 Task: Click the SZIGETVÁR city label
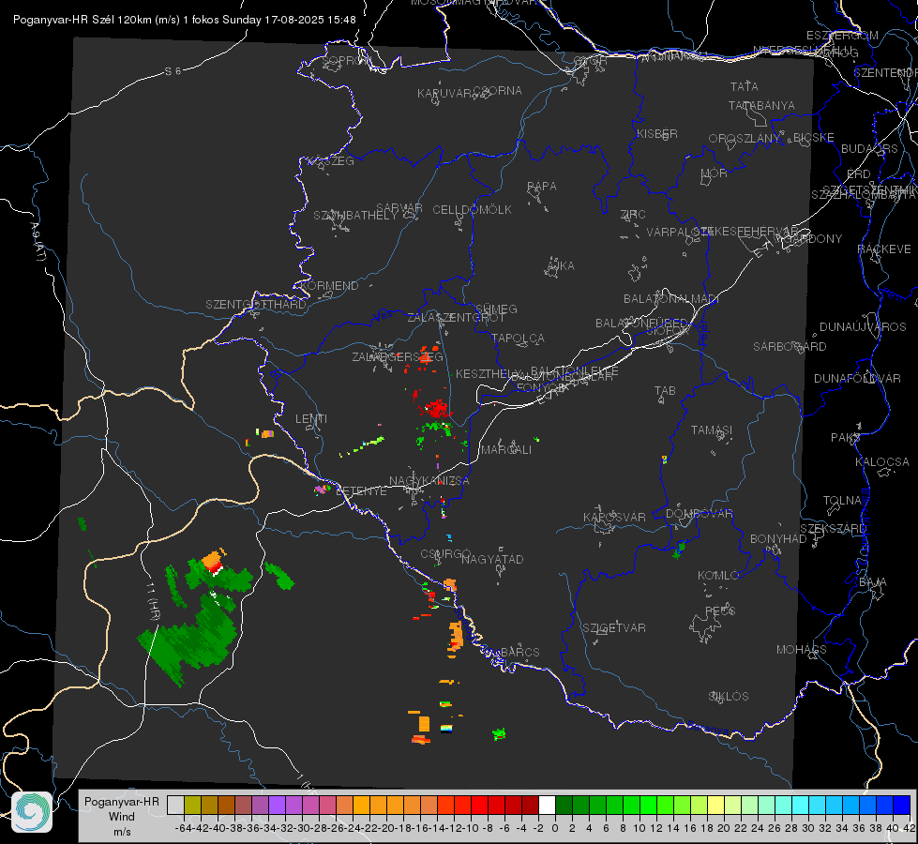coord(614,628)
